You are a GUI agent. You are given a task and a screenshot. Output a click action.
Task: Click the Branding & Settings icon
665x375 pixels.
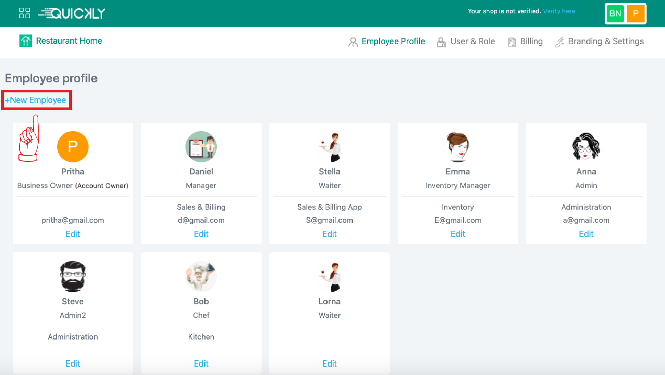coord(559,42)
